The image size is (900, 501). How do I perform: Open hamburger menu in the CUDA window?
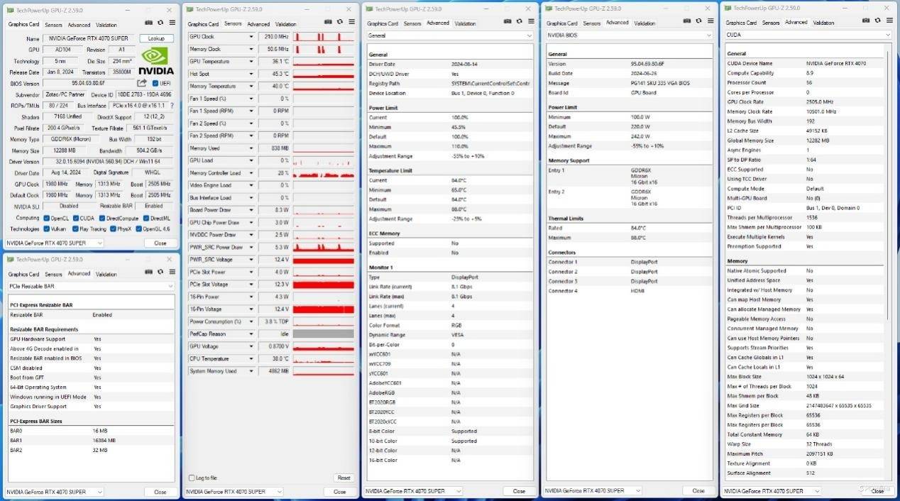889,22
